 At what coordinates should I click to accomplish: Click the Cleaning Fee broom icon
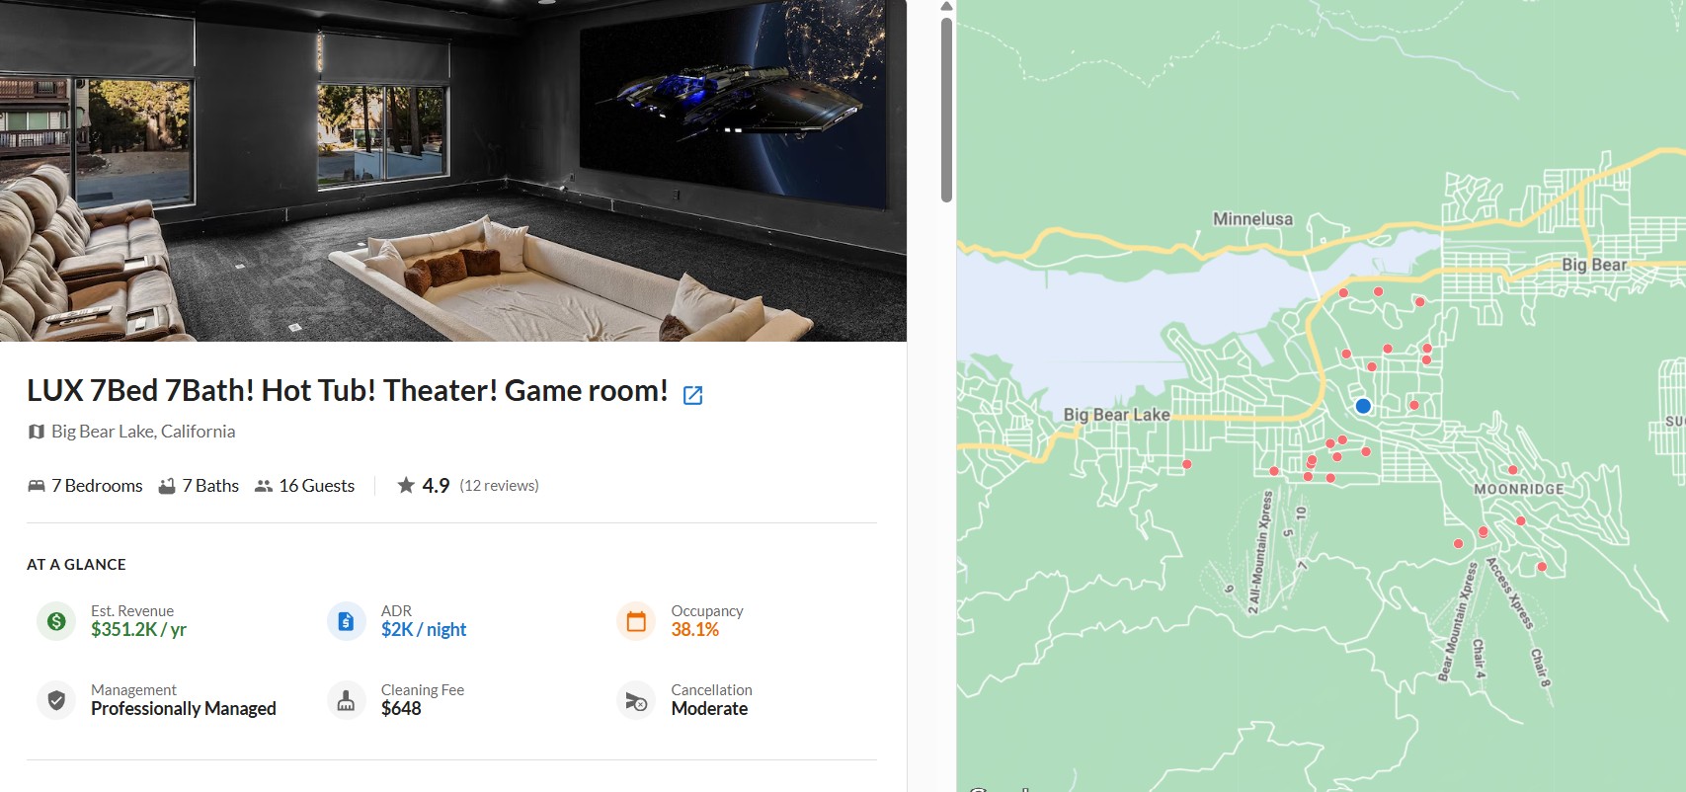[346, 700]
